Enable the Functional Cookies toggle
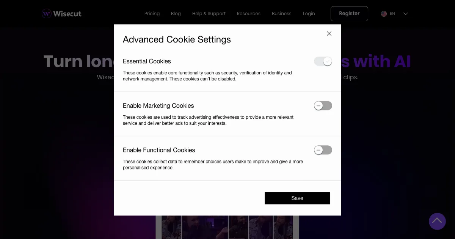 (323, 150)
